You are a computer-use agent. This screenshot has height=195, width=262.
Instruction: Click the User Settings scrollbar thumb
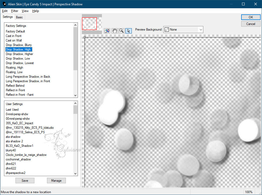[x=75, y=110]
